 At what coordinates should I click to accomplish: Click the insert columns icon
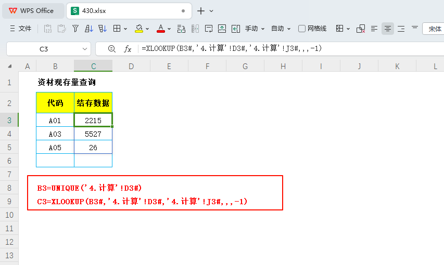coord(195,29)
